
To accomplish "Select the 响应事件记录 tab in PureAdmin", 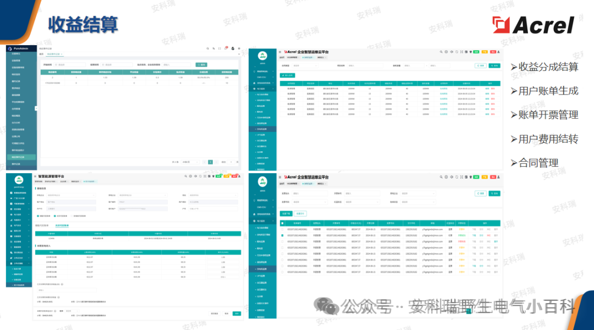I will click(54, 54).
